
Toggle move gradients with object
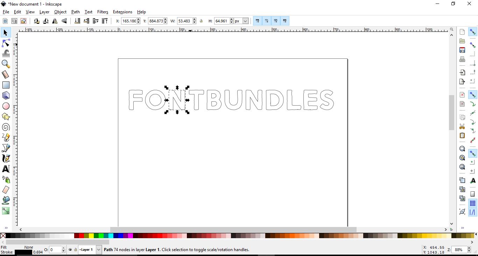[276, 21]
